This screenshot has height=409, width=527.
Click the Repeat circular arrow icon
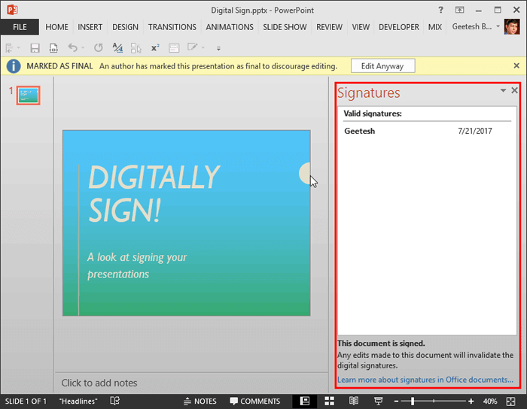[98, 47]
